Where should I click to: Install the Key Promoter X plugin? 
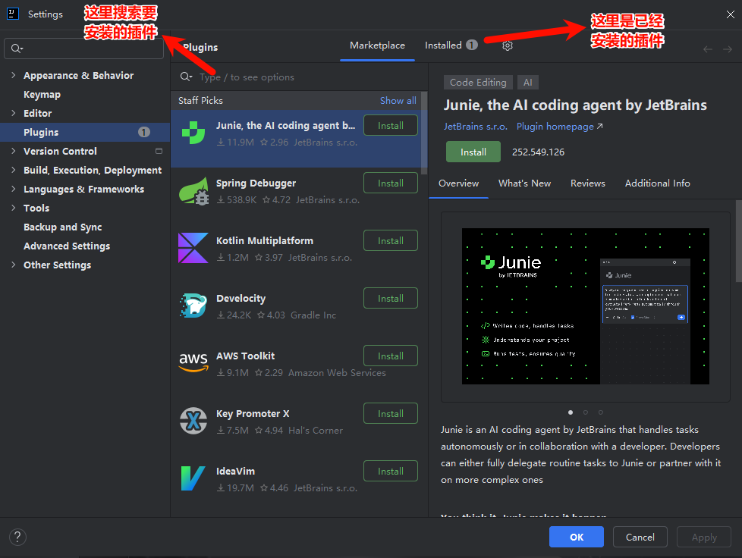pos(391,414)
